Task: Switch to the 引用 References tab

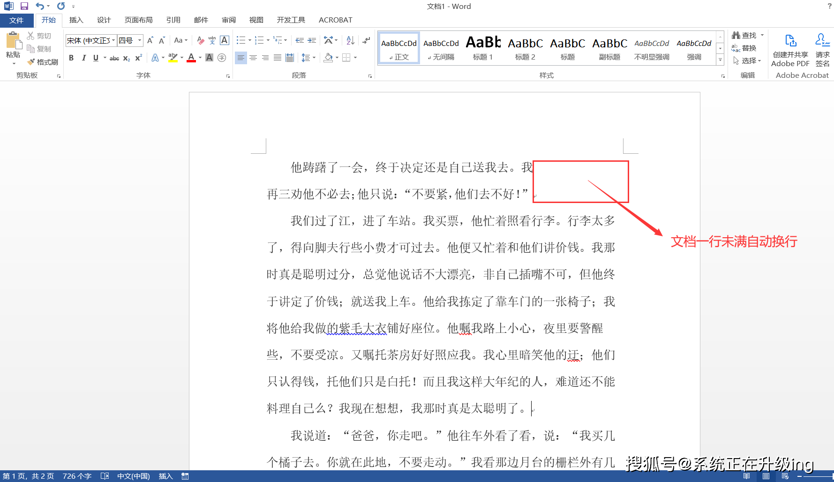Action: pos(173,20)
